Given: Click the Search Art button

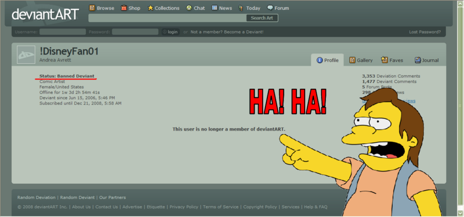Looking at the screenshot, I should pyautogui.click(x=262, y=18).
